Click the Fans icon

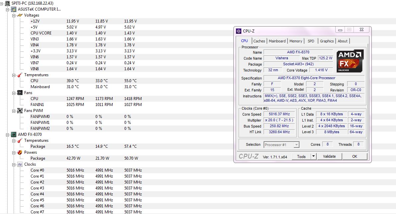point(20,93)
